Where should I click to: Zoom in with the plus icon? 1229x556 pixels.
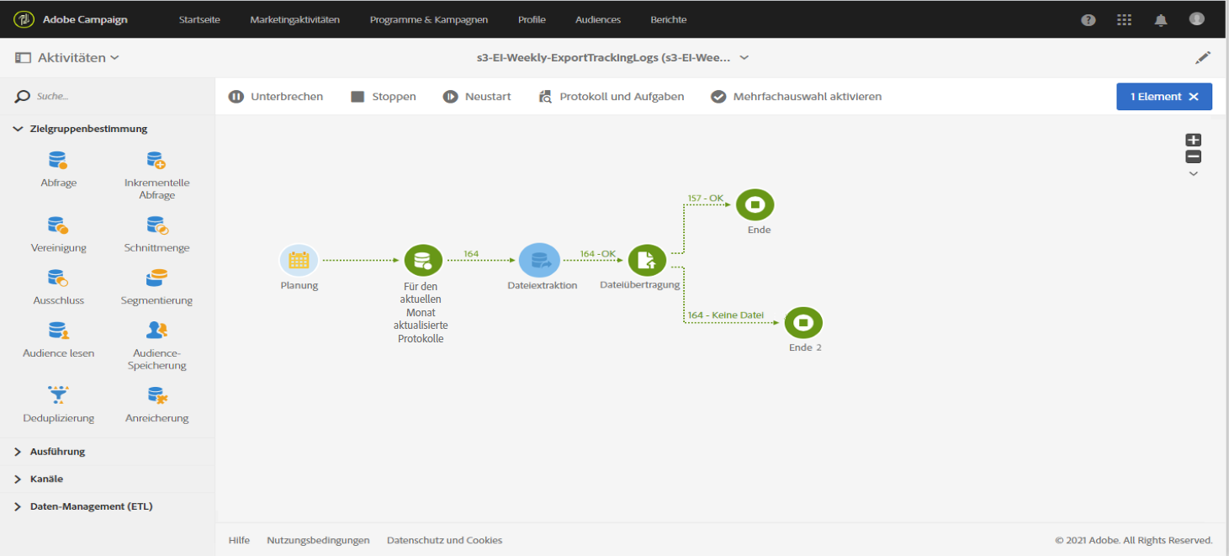[1193, 140]
